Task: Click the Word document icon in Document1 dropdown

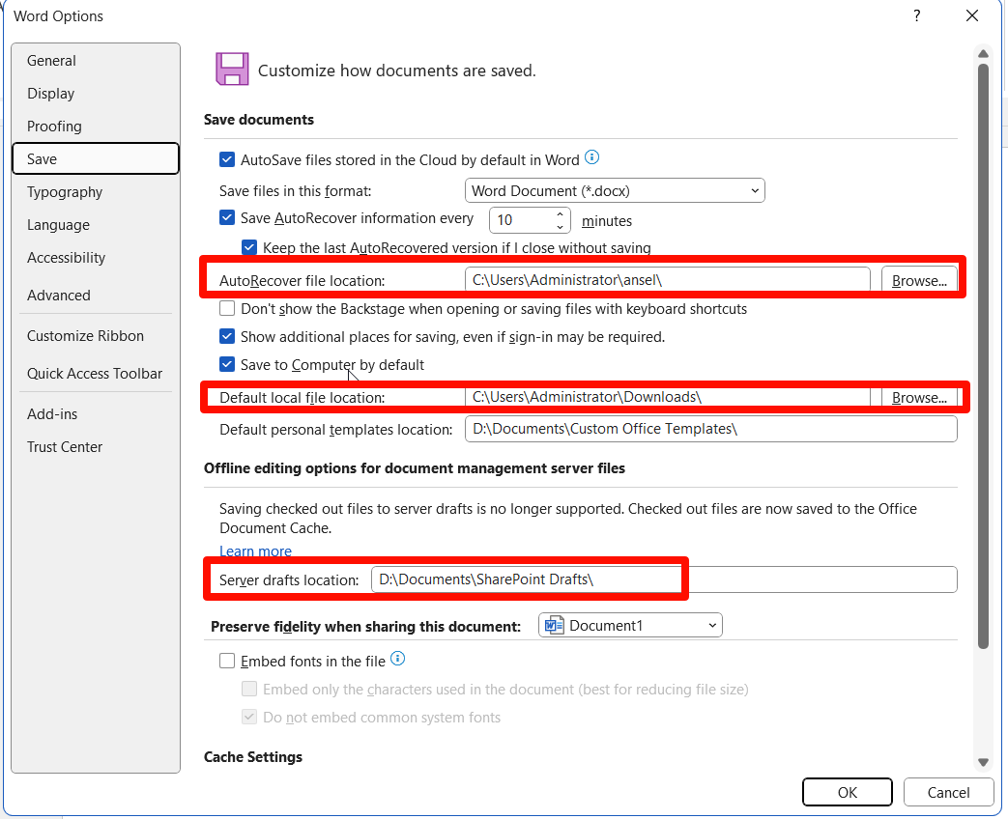Action: pyautogui.click(x=554, y=625)
